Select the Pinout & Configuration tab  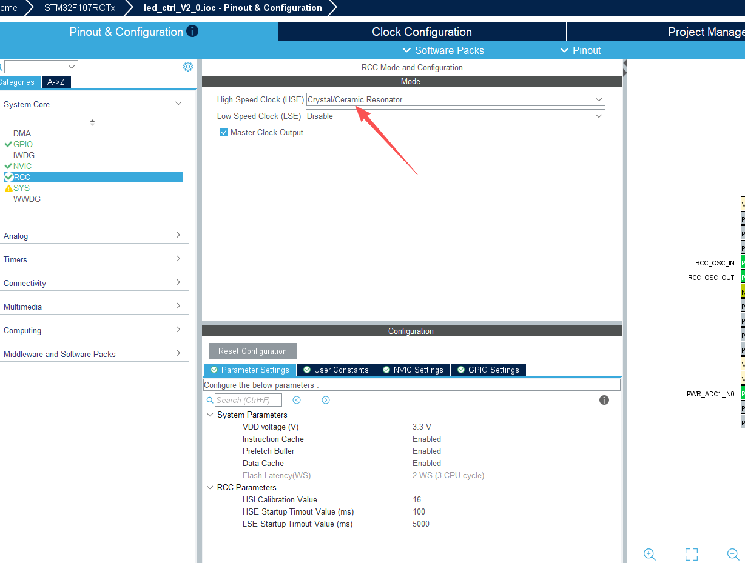tap(139, 32)
